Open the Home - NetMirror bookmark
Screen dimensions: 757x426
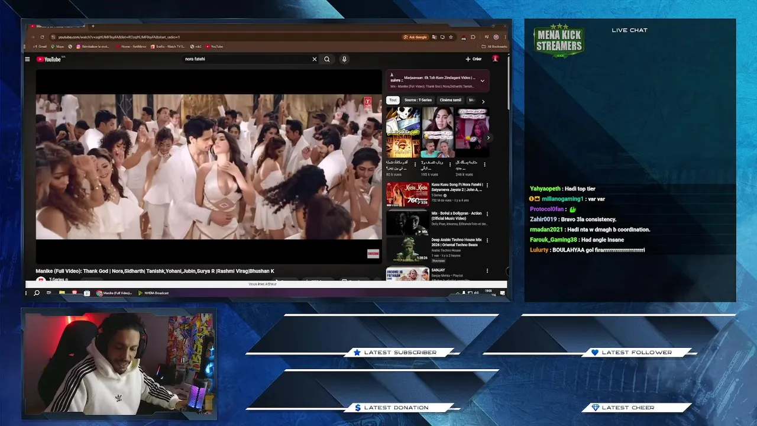click(x=131, y=46)
